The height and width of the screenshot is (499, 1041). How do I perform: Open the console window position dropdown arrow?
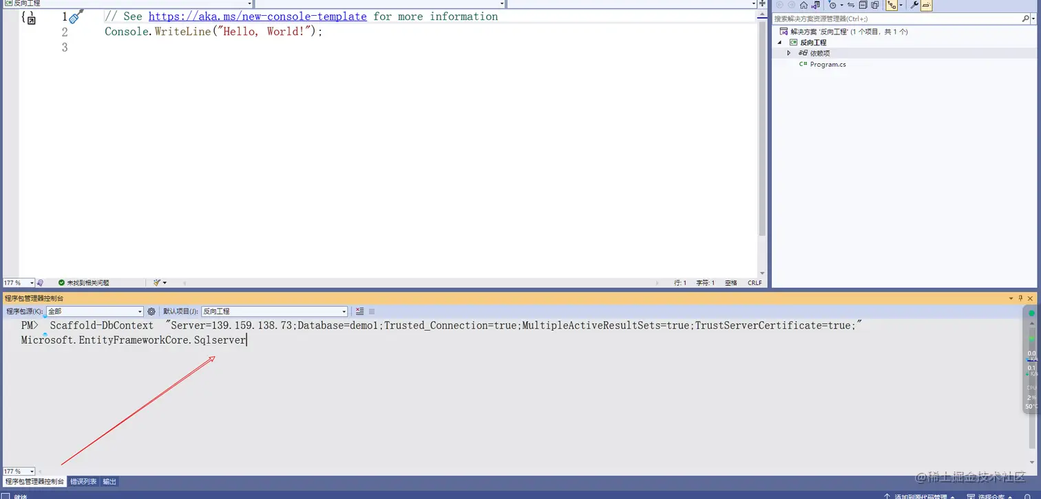point(1011,298)
